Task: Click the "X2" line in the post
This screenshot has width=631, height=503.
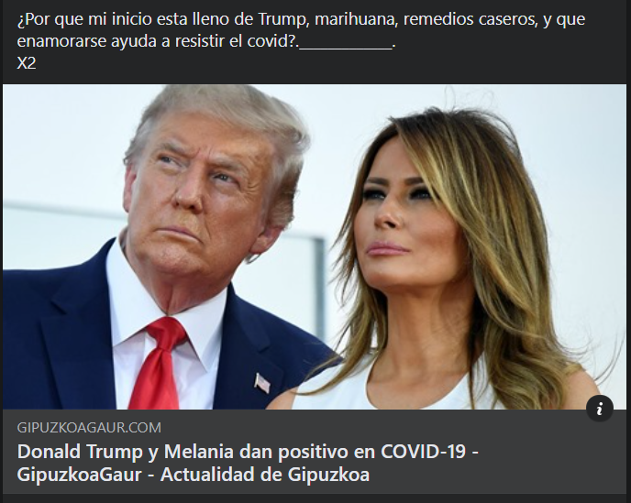Action: click(x=27, y=62)
